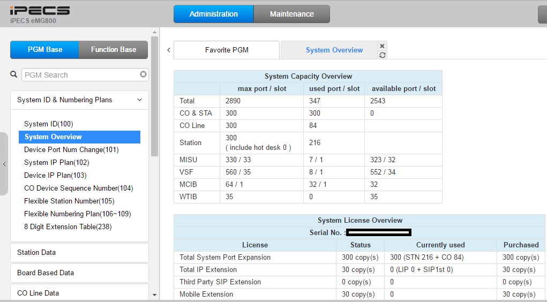Select PGM Base view
Screen dimensions: 547x302
tap(45, 49)
